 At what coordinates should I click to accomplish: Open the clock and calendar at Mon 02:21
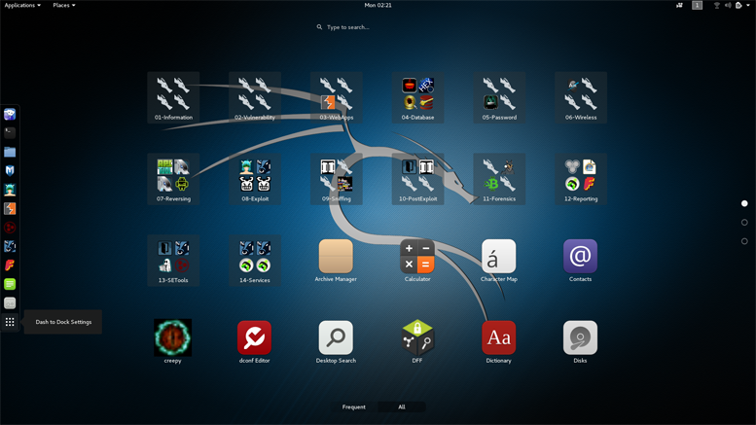pyautogui.click(x=378, y=5)
